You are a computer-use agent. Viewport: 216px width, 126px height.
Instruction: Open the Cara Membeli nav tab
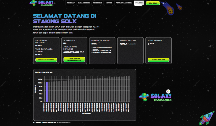tap(84, 3)
